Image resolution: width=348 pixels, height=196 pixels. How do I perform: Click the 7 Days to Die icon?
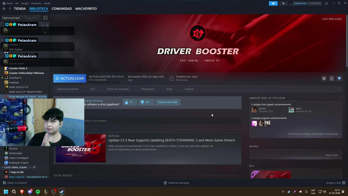6,172
